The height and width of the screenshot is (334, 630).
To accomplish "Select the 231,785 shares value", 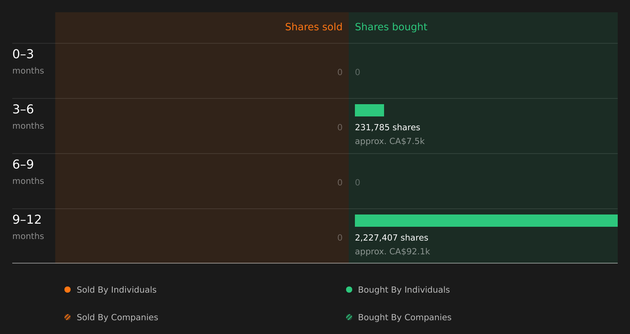I will point(388,128).
